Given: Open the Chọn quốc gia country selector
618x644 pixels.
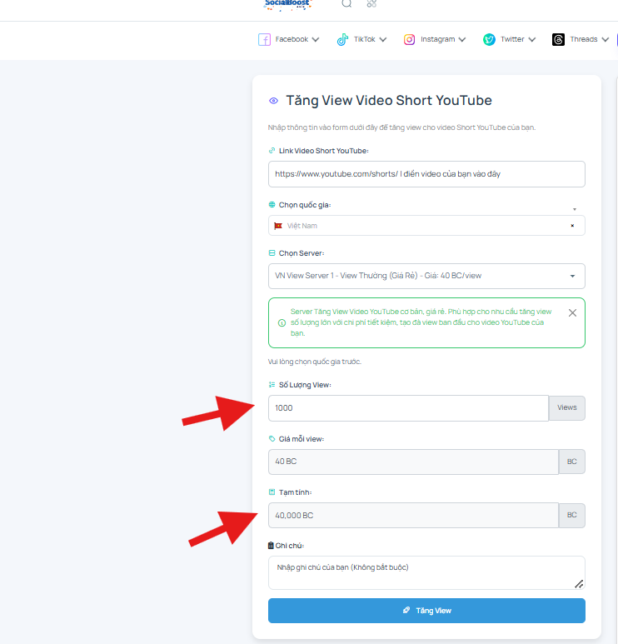Looking at the screenshot, I should [426, 226].
